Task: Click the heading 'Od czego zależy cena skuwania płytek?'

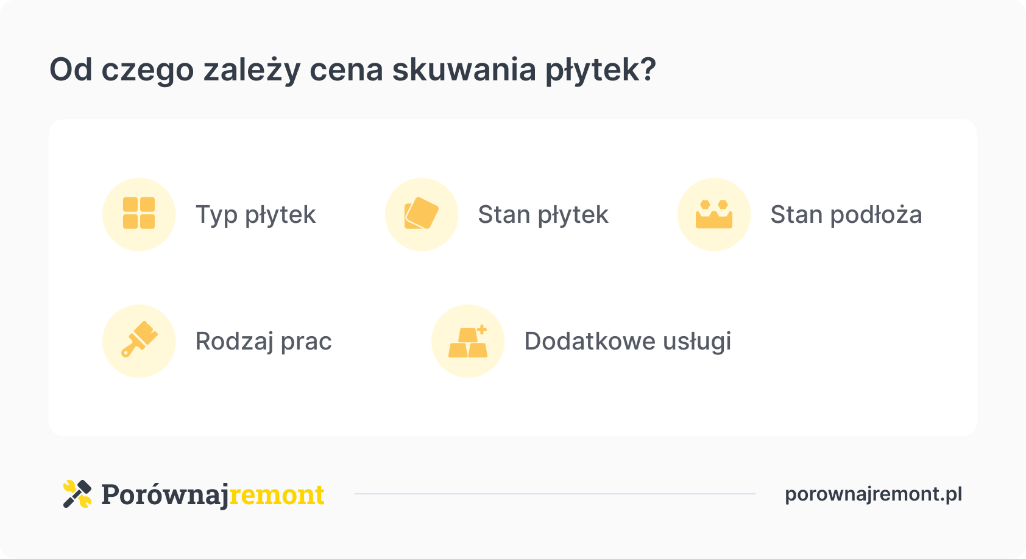Action: 353,70
